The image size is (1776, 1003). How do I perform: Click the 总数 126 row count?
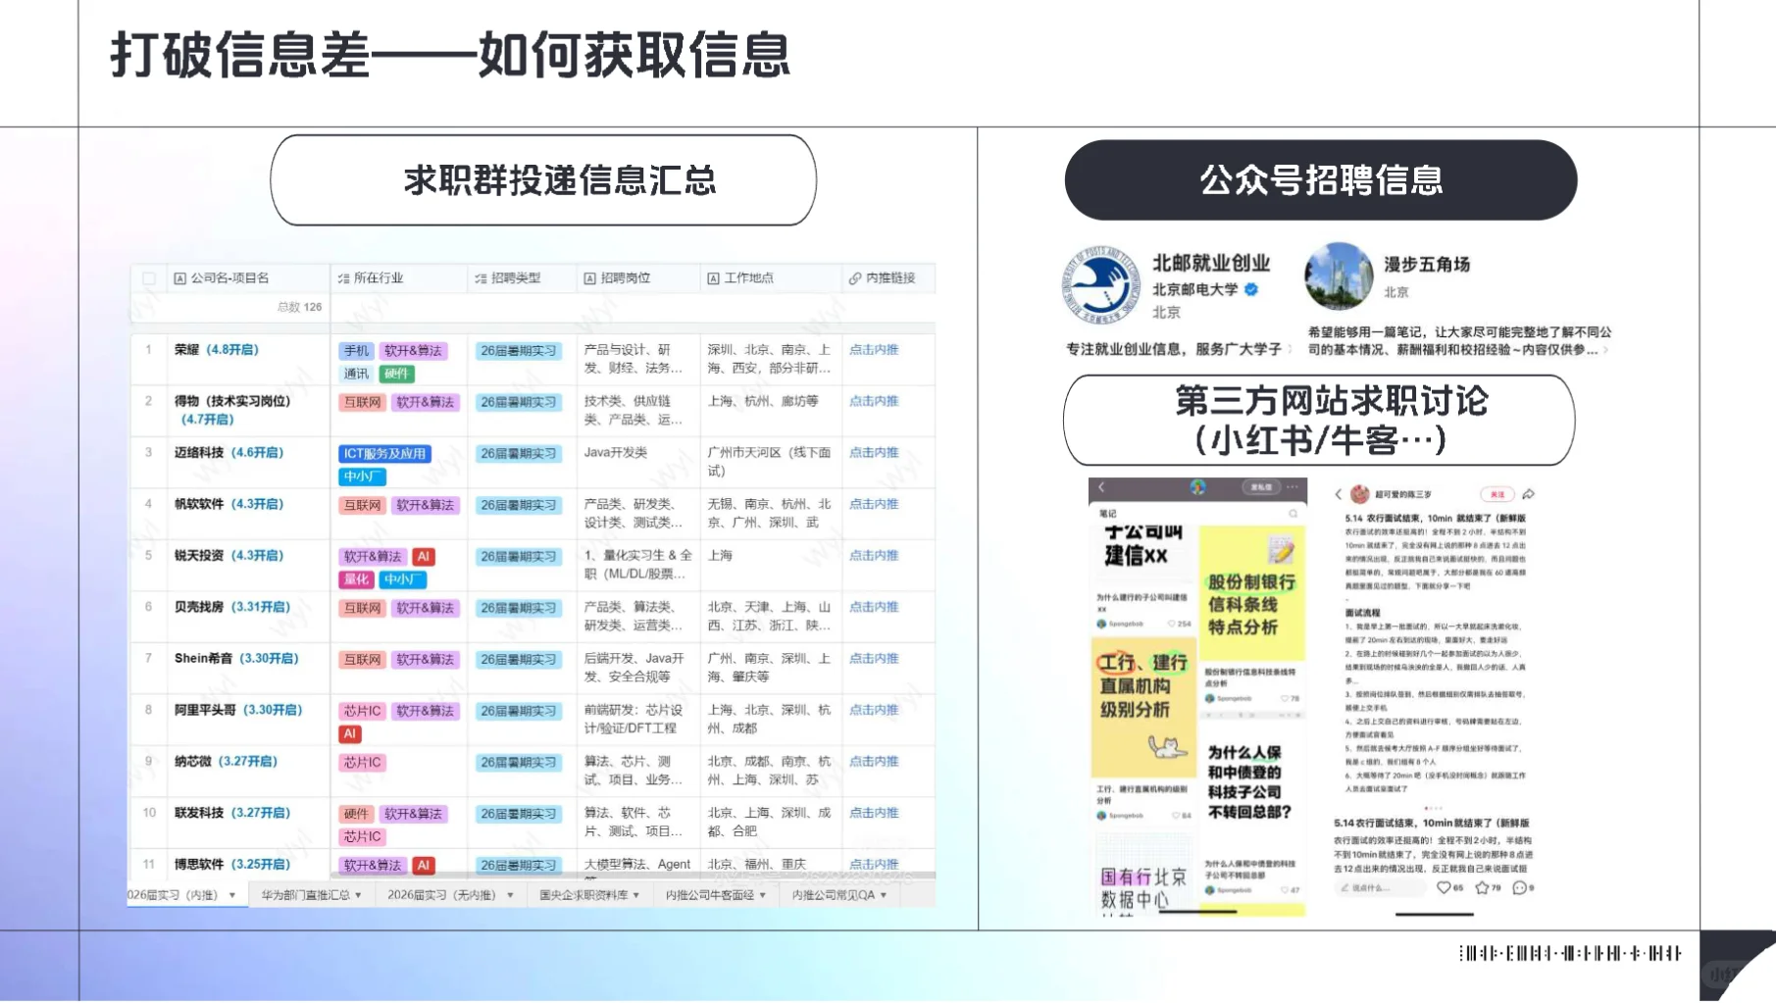click(x=299, y=307)
